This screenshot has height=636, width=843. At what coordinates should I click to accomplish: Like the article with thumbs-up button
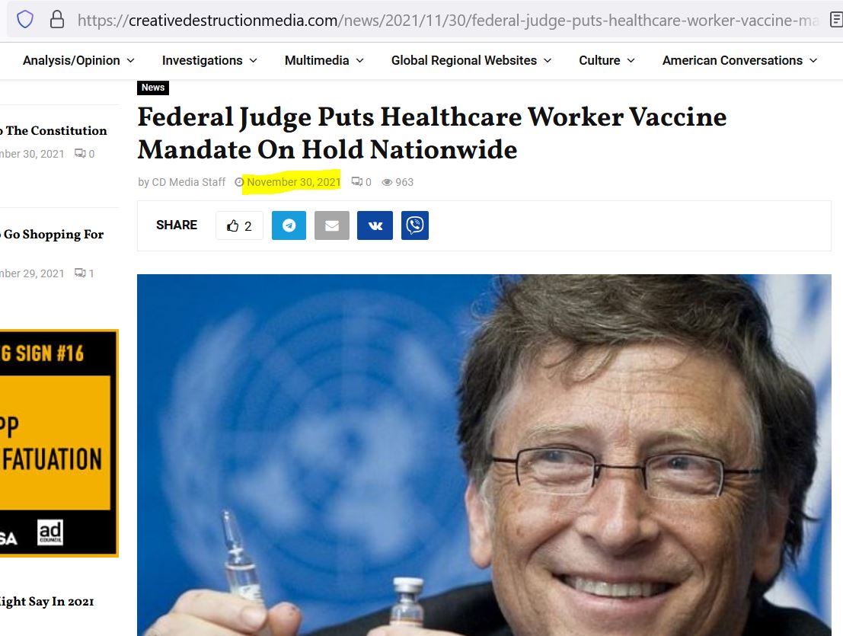pos(239,225)
